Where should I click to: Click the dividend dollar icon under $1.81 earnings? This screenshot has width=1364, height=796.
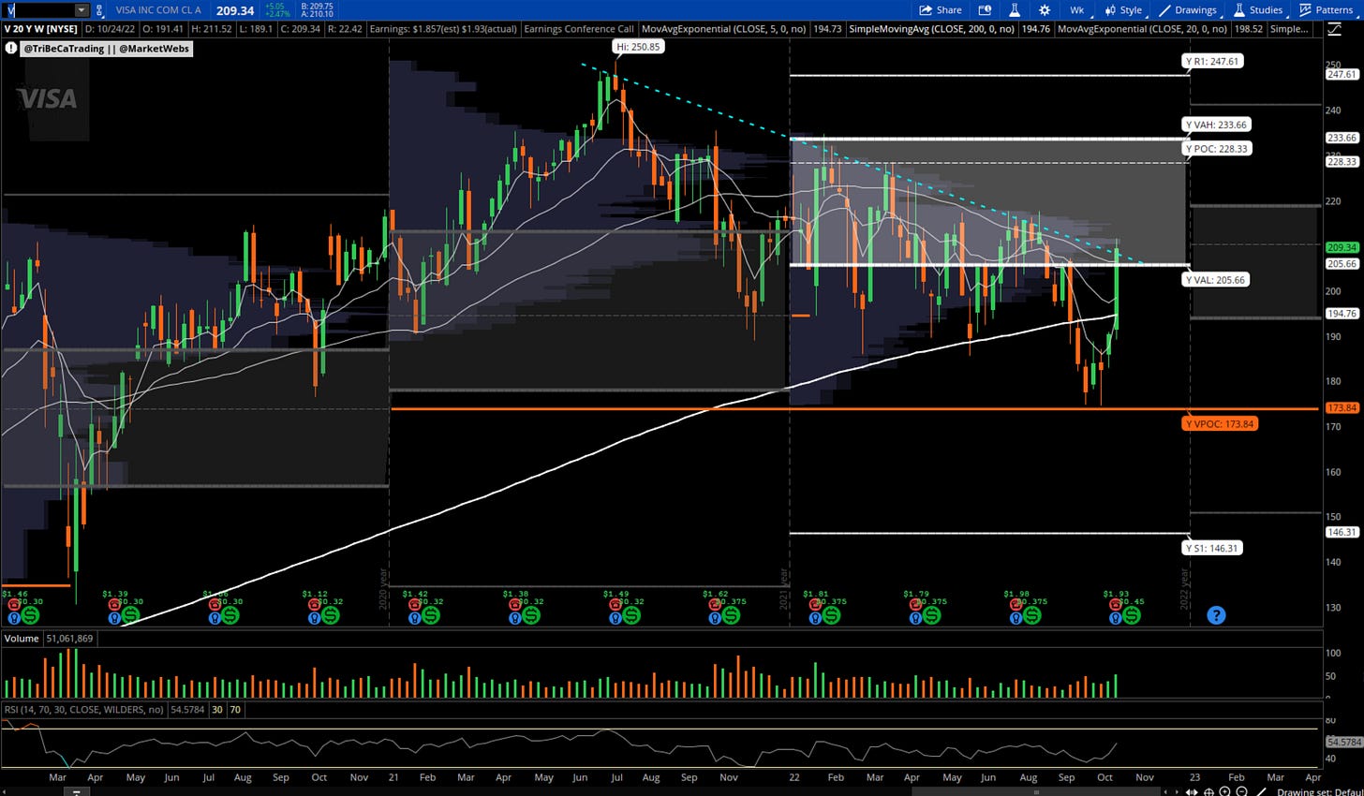pos(831,616)
